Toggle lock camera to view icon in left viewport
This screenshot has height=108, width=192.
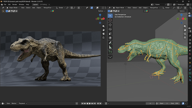104,38
